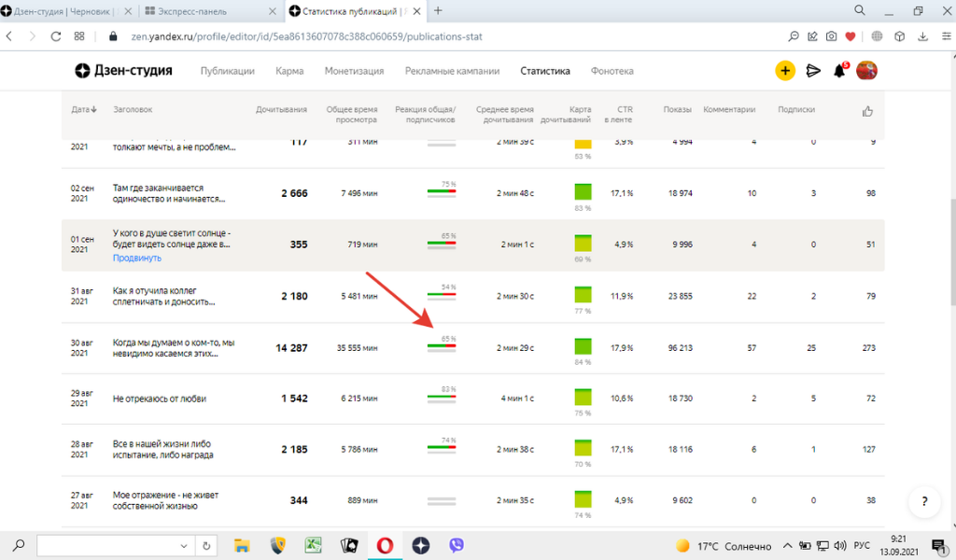956x560 pixels.
Task: Click the taskbar search magnifier
Action: click(x=19, y=545)
